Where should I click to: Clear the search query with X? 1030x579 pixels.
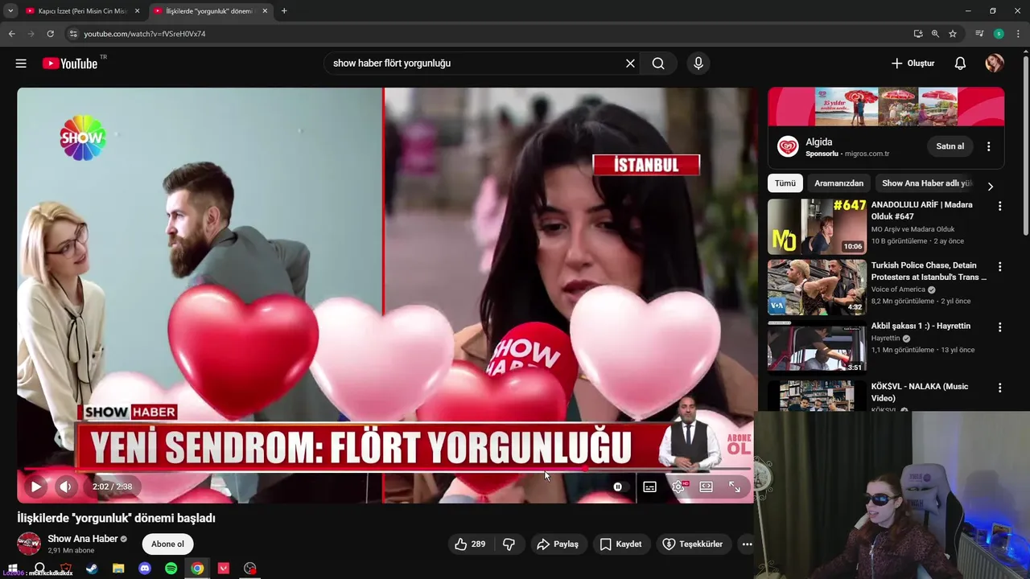(x=630, y=64)
